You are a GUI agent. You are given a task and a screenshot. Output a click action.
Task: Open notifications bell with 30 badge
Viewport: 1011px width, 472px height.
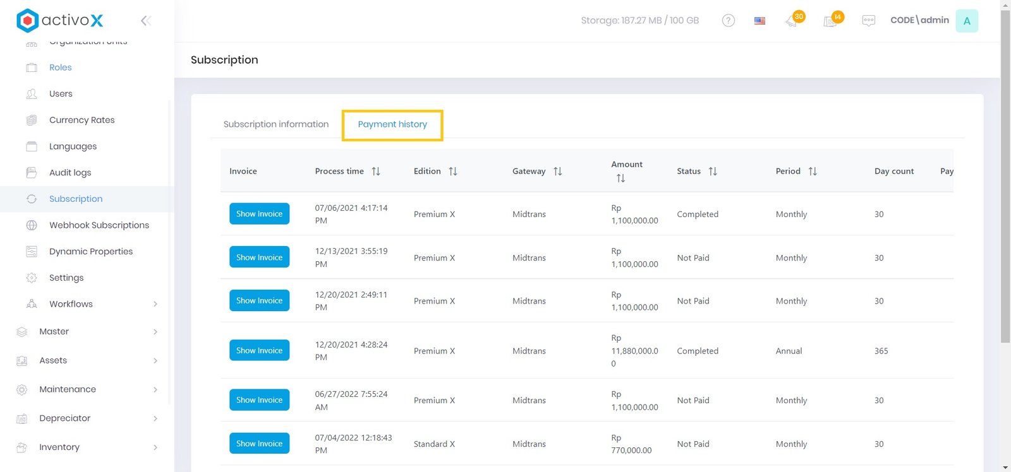(792, 21)
